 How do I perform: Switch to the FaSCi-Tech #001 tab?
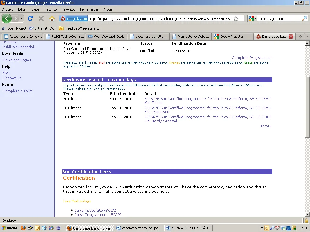click(65, 37)
